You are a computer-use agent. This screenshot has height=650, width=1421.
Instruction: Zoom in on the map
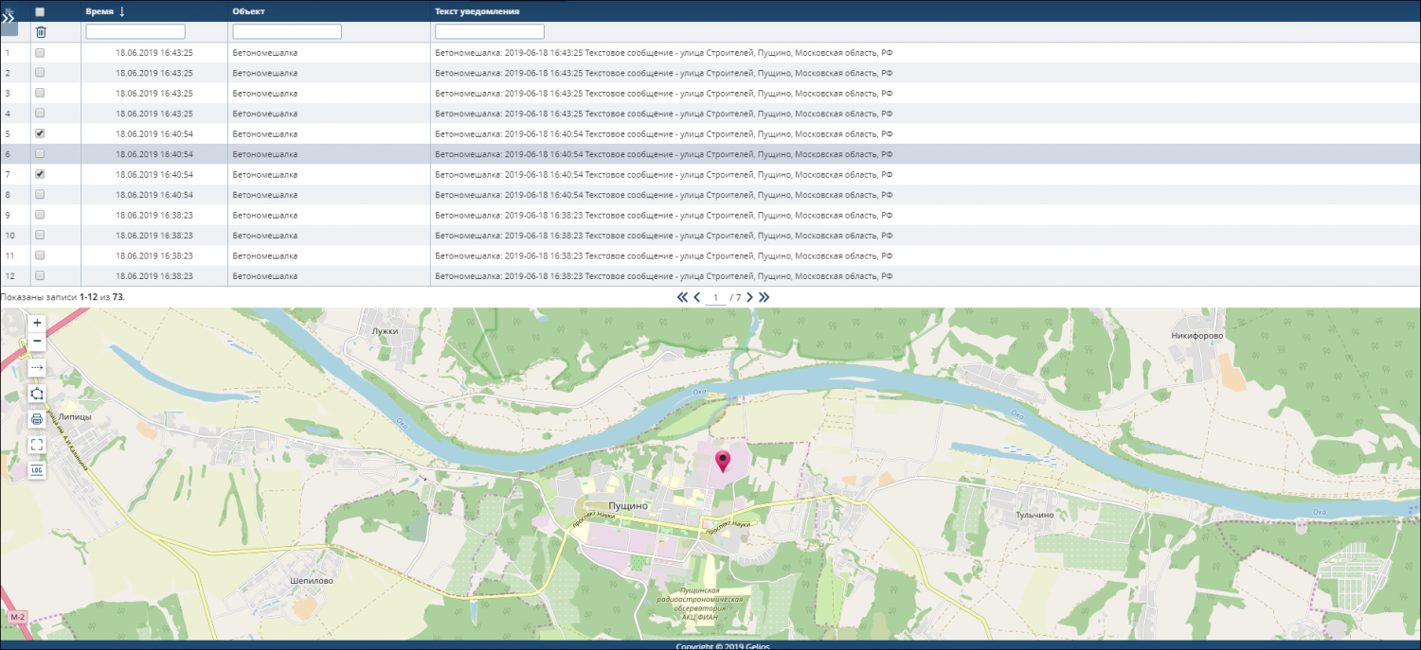(37, 323)
